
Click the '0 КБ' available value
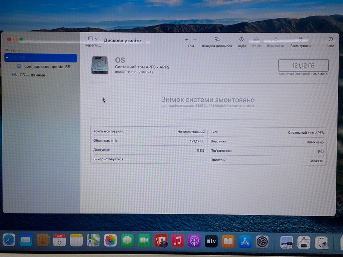(201, 151)
